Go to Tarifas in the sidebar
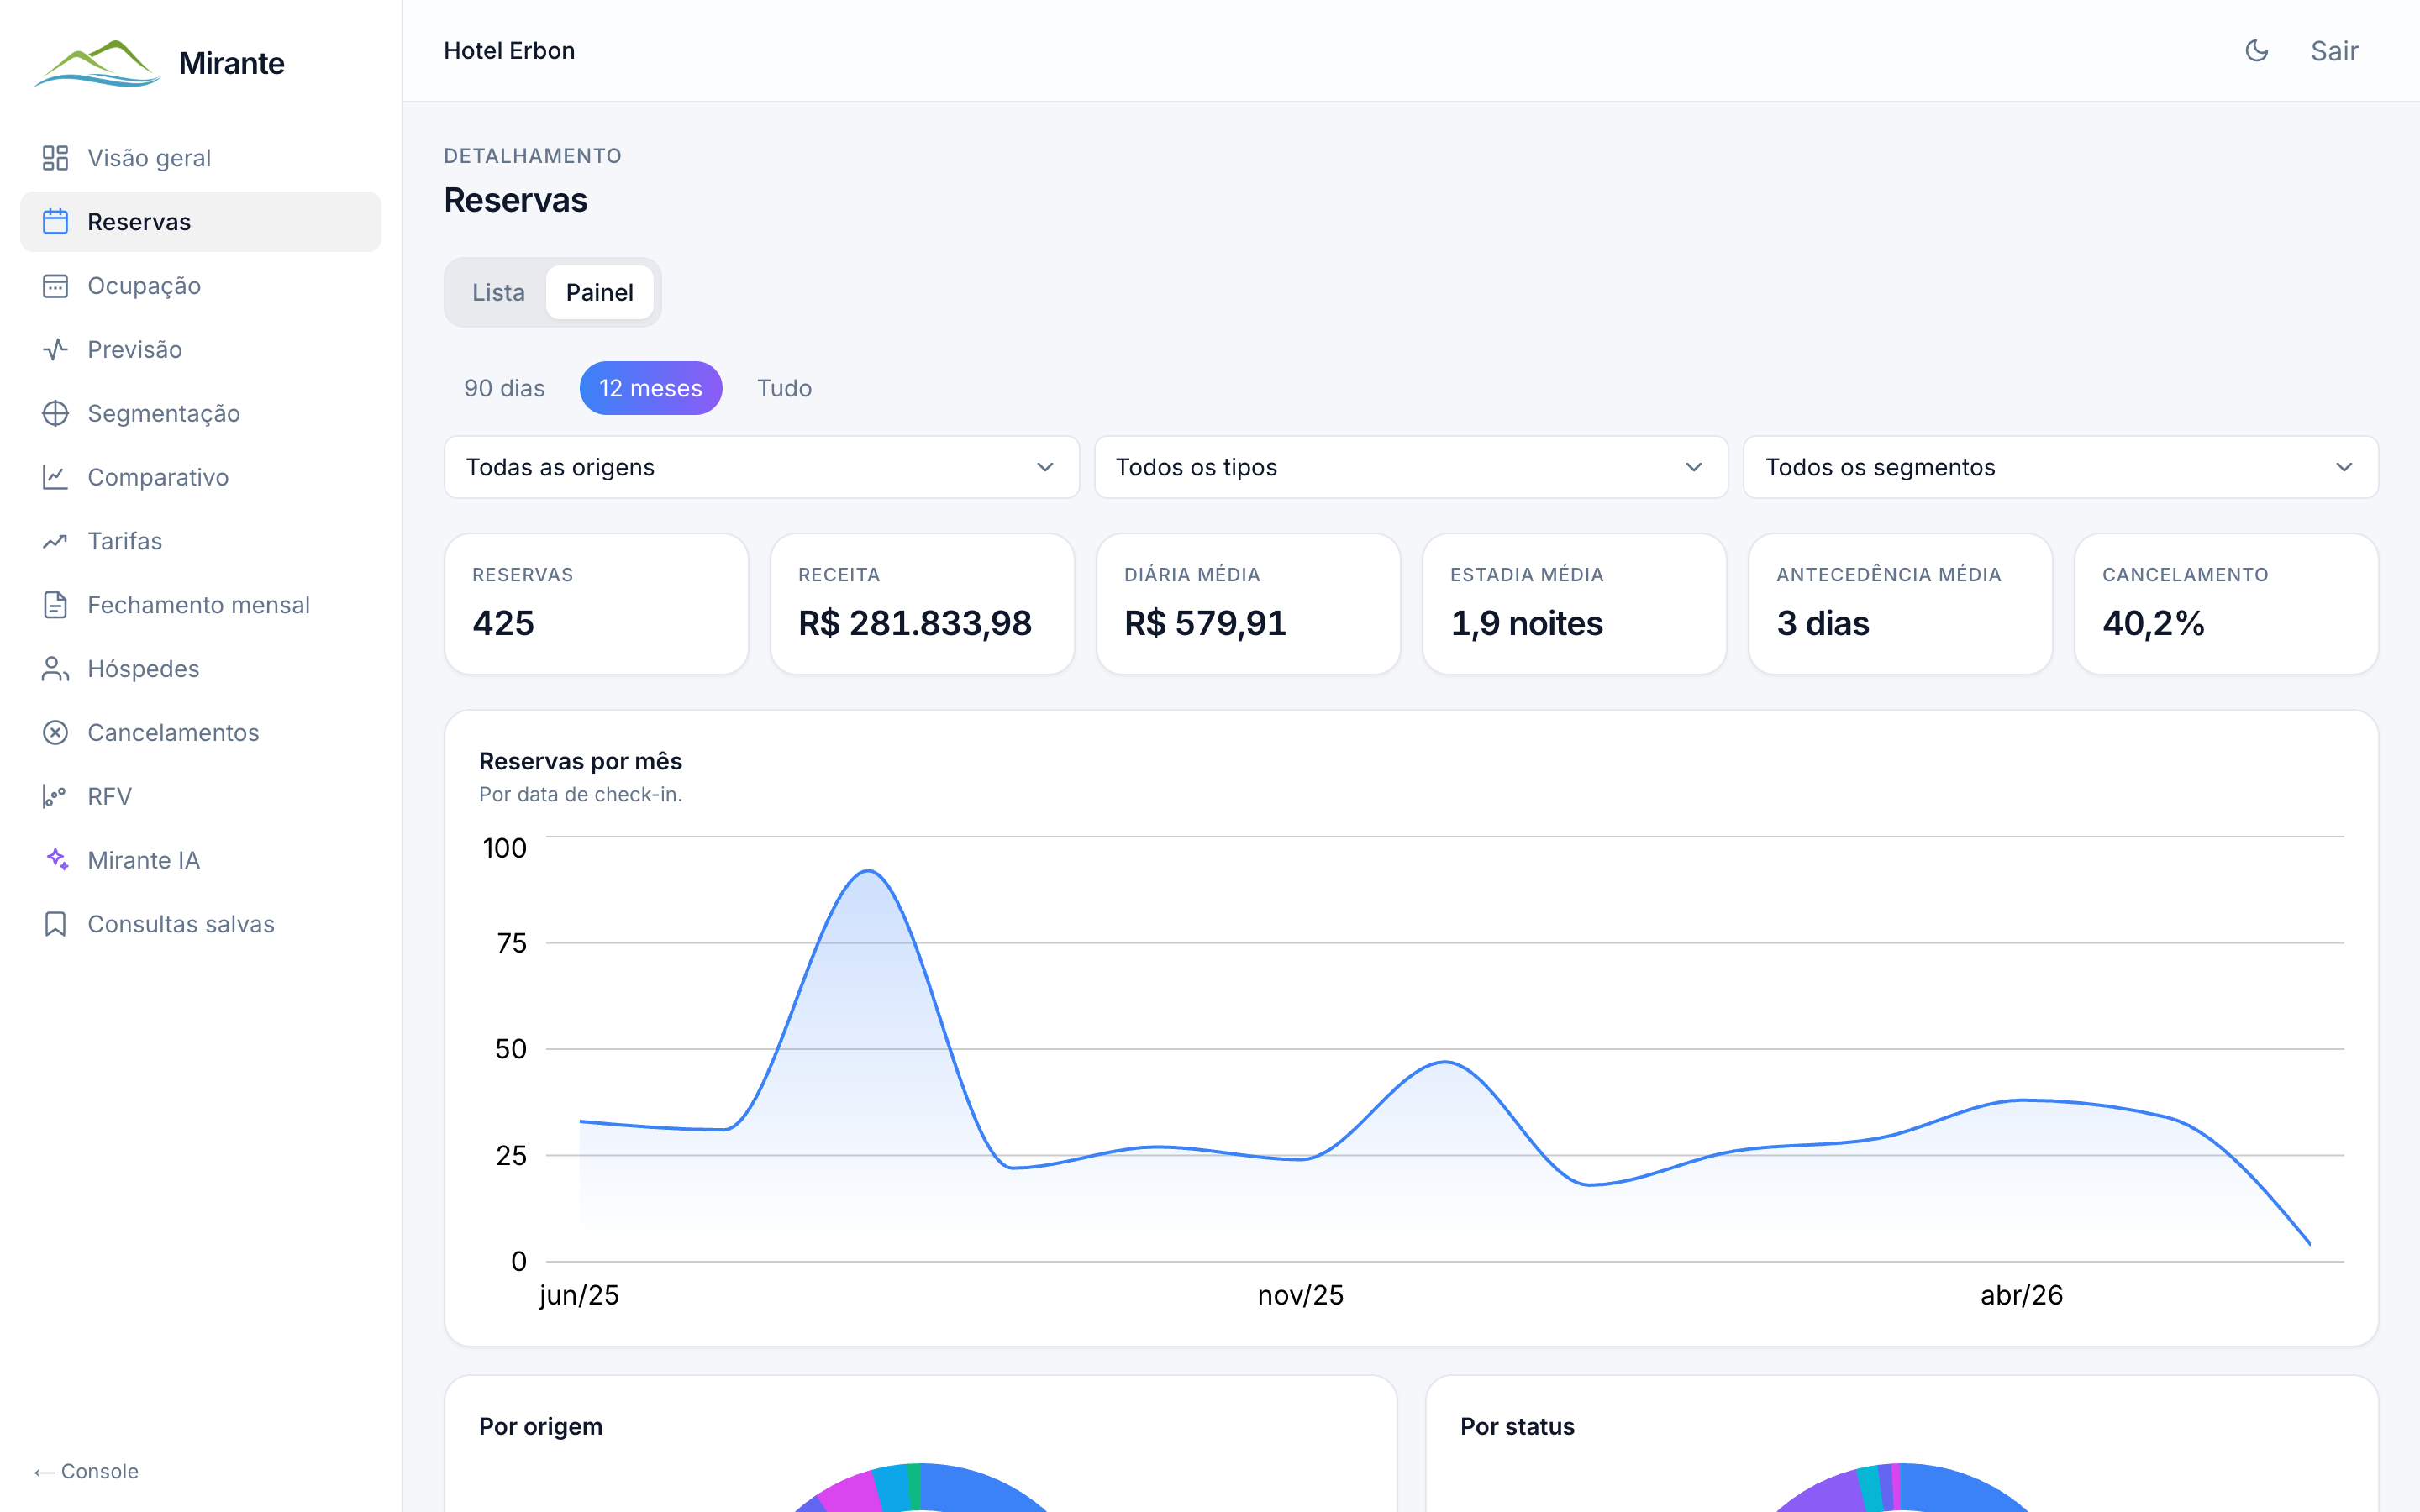This screenshot has height=1512, width=2420. pyautogui.click(x=201, y=541)
